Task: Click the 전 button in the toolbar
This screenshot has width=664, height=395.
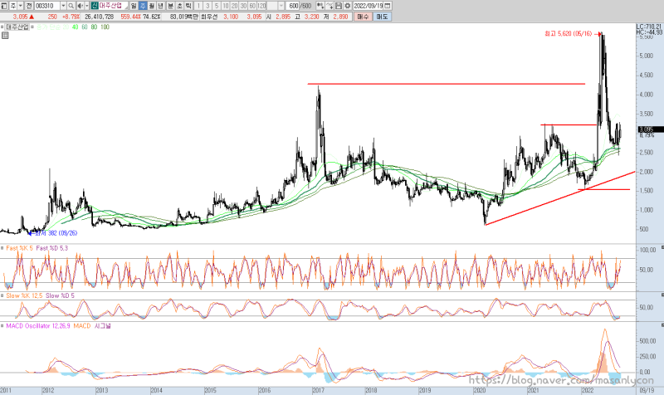Action: tap(29, 6)
